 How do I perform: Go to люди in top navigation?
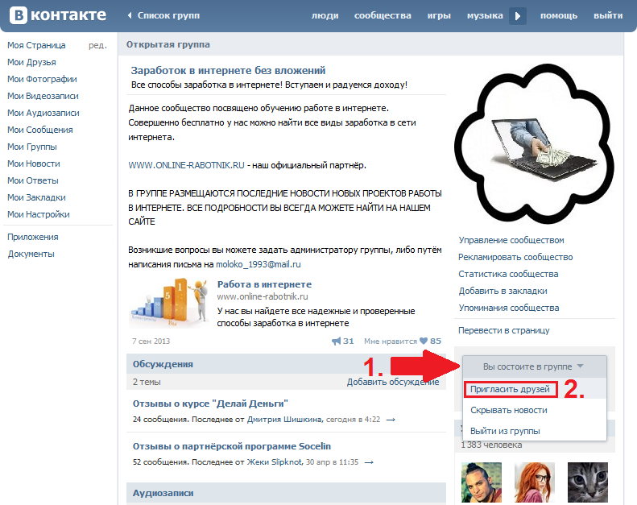pyautogui.click(x=325, y=15)
